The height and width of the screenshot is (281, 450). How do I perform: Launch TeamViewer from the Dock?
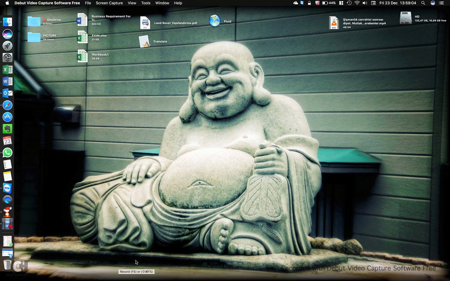tap(7, 188)
